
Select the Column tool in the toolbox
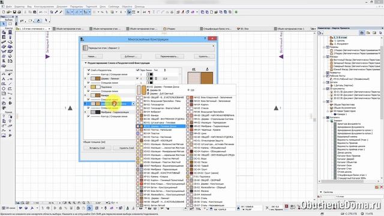tap(10, 37)
